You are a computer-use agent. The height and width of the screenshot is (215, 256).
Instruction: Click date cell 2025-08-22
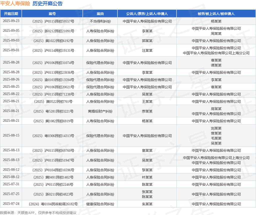tap(11, 94)
